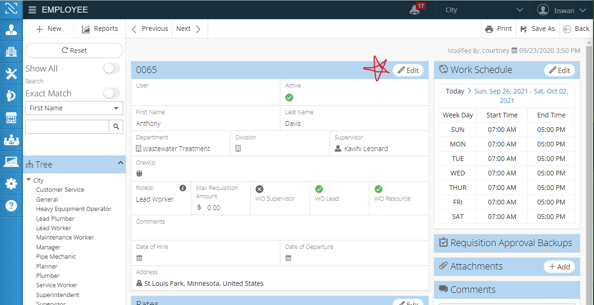
Task: Click the search text input field
Action: [x=67, y=126]
